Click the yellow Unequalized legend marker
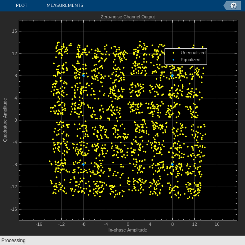The height and width of the screenshot is (245, 245). (173, 53)
